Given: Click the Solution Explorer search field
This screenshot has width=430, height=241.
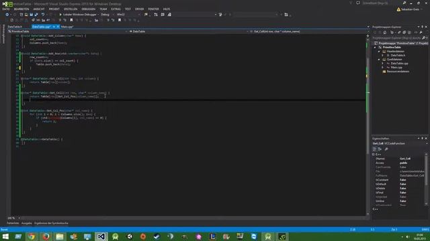Looking at the screenshot, I should point(397,38).
